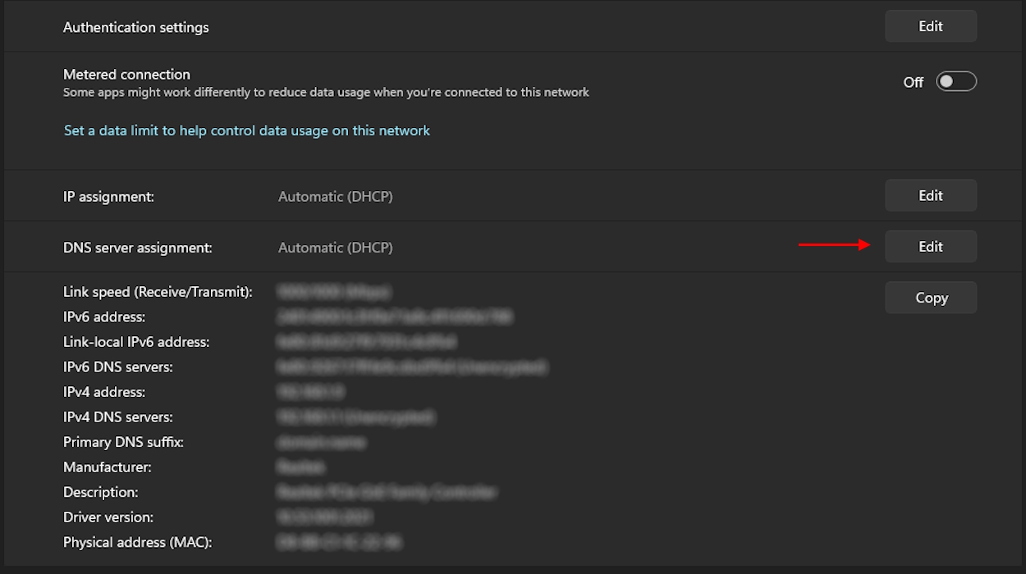
Task: Click the IPv6 address label
Action: 104,317
